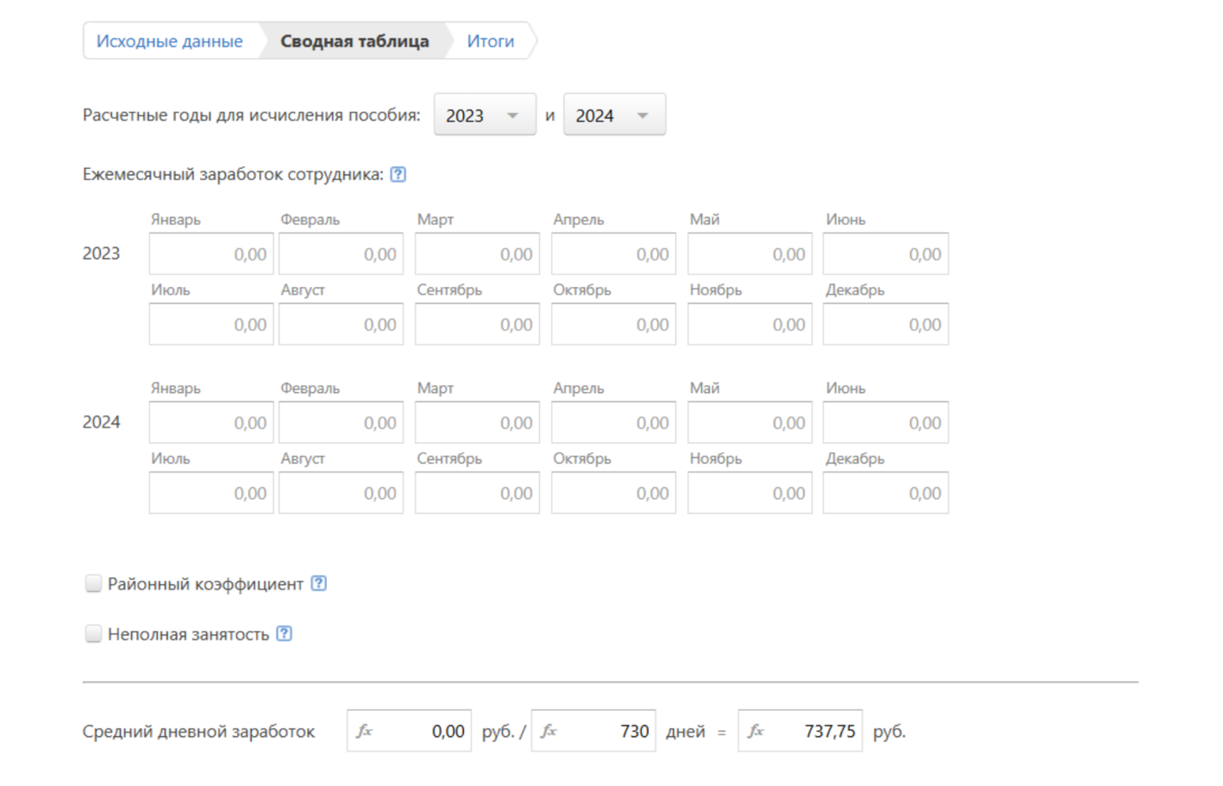Open the 2023 calculation year dropdown
Screen dimensions: 1223x786
tap(484, 115)
